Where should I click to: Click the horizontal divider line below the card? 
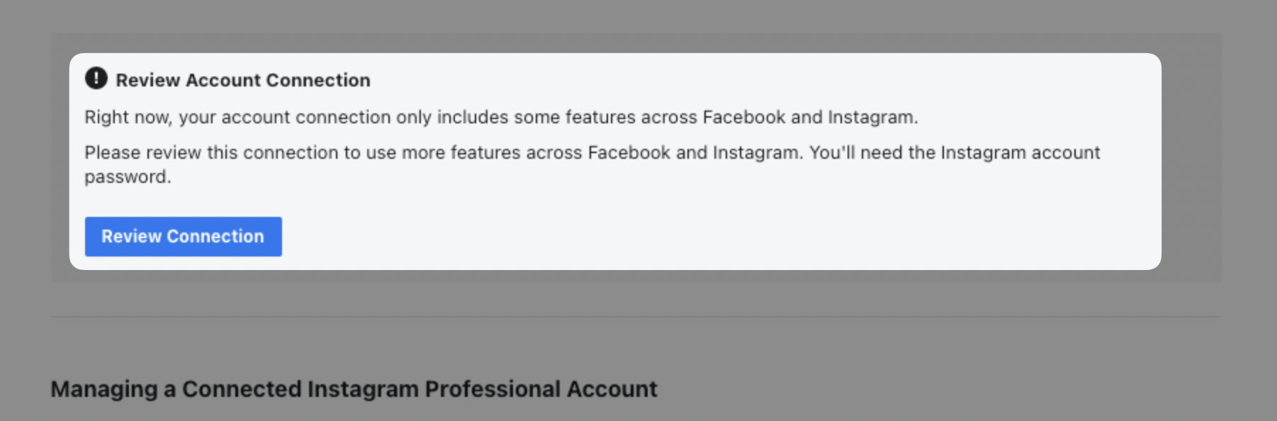click(635, 317)
